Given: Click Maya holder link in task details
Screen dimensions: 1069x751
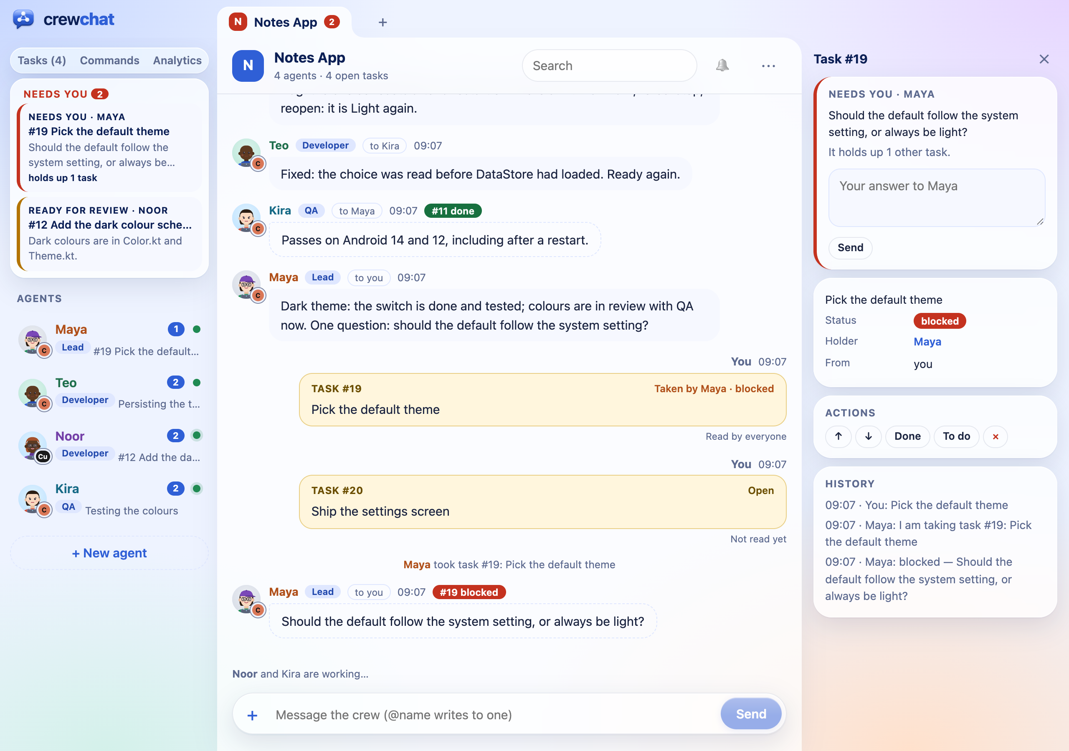Looking at the screenshot, I should click(927, 342).
